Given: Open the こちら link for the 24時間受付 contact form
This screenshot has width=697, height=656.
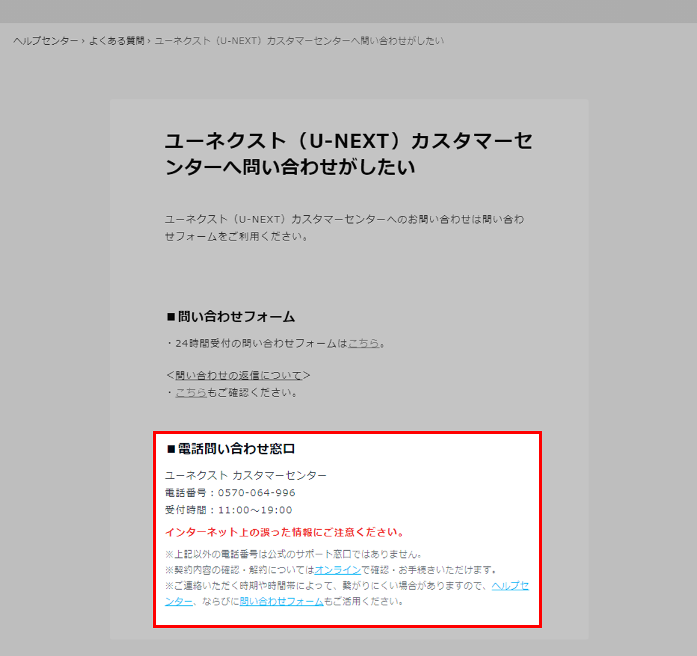Looking at the screenshot, I should (x=363, y=343).
